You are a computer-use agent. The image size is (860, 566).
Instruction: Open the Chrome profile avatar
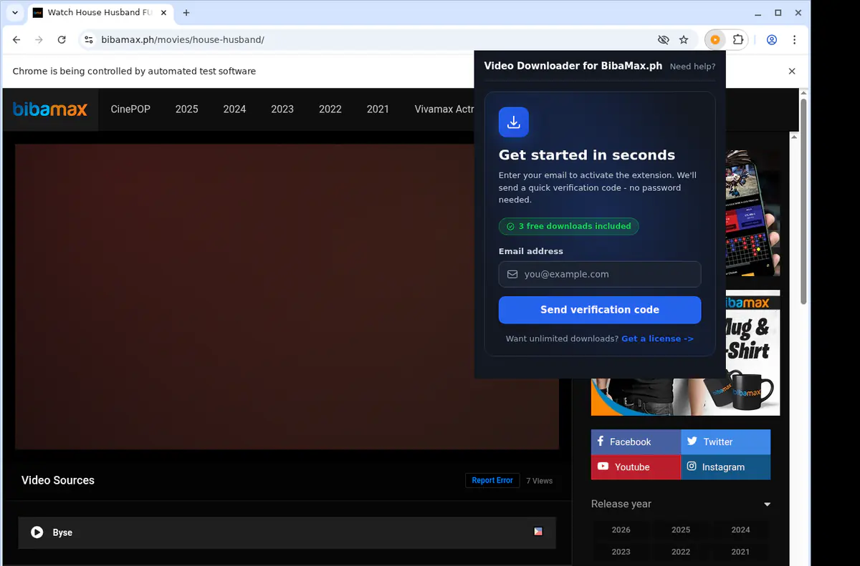point(772,40)
